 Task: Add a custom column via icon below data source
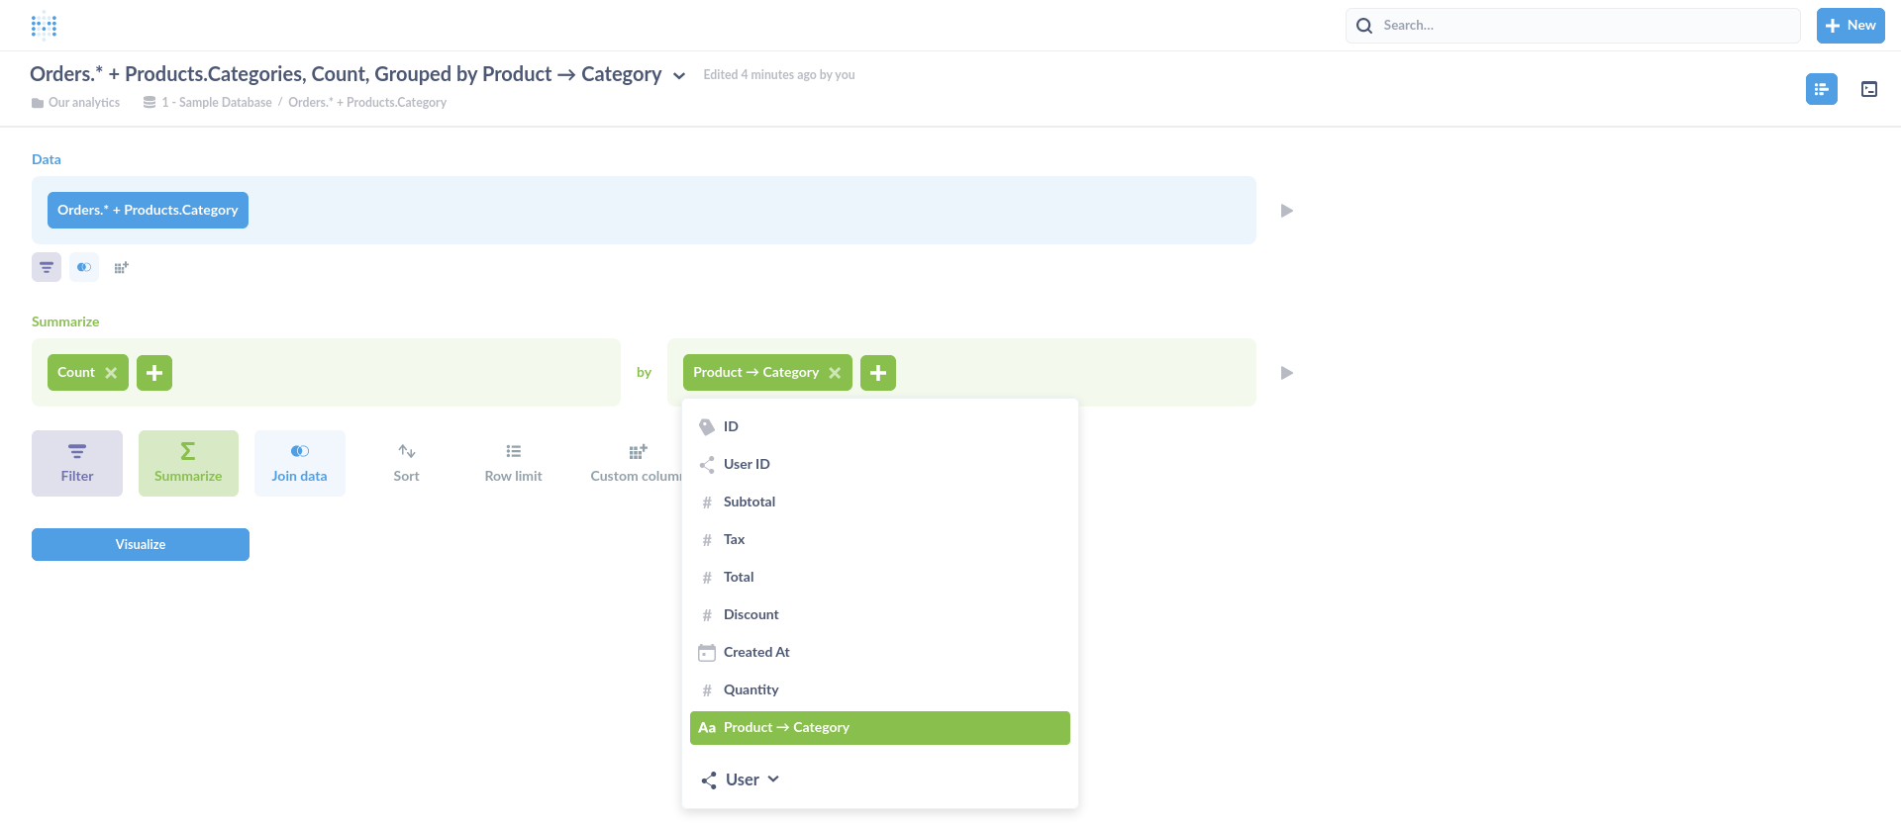[x=120, y=266]
